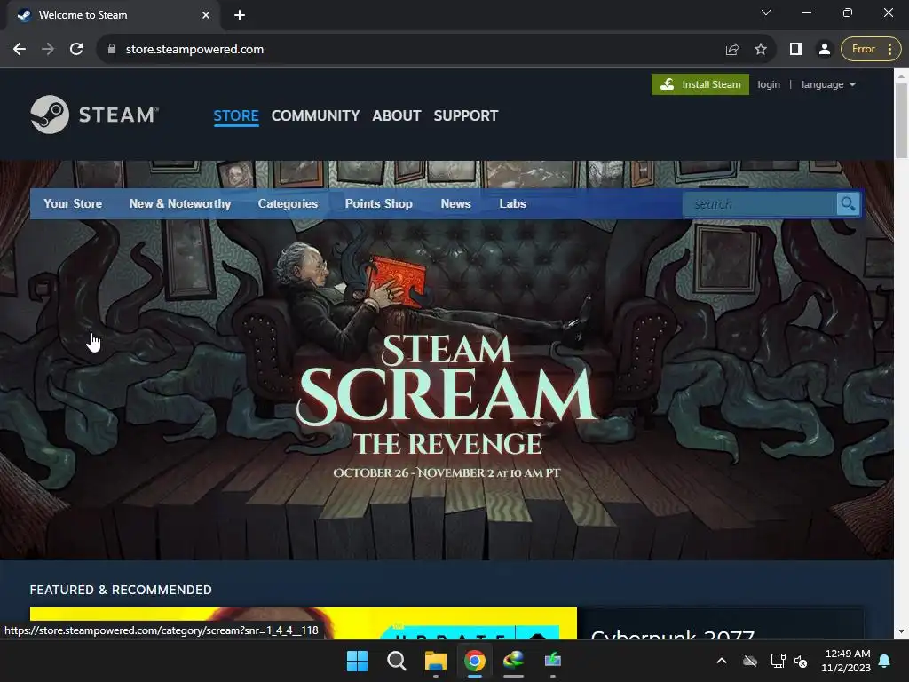Screen dimensions: 909x682
Task: Click the share page icon in address bar
Action: (732, 50)
